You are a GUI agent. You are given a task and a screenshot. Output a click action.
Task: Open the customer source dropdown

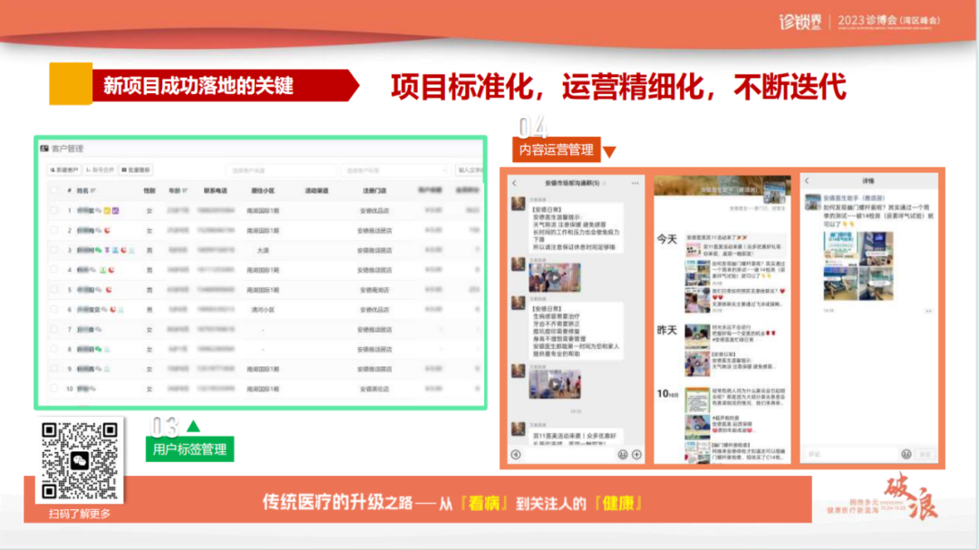tap(282, 169)
